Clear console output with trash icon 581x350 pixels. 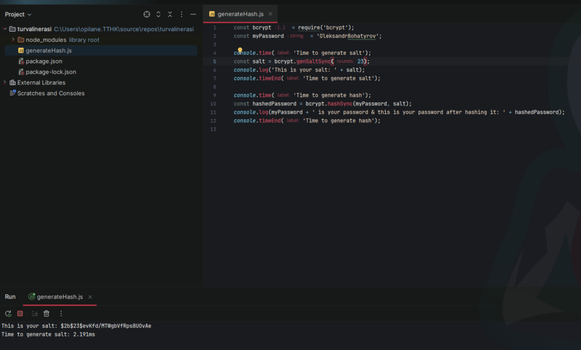[x=47, y=314]
